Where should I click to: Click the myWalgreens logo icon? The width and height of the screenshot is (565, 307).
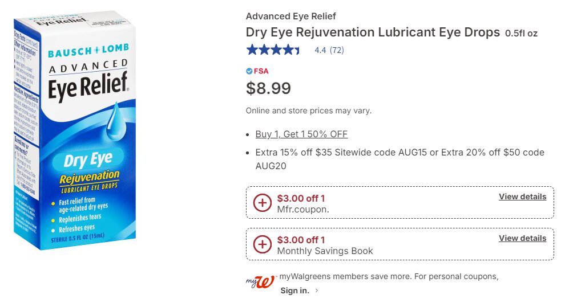261,282
